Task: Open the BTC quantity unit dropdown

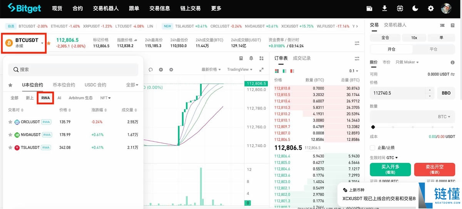Action: click(x=444, y=117)
